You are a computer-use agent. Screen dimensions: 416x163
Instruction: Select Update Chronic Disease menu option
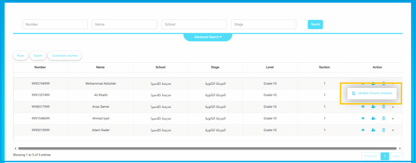[x=372, y=93]
